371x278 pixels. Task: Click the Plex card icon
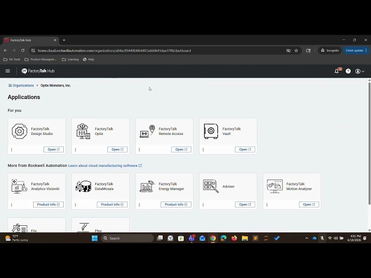click(83, 228)
